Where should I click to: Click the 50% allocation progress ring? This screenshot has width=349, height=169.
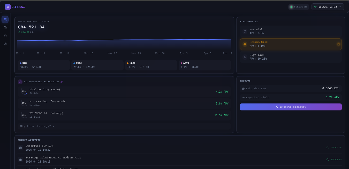pos(24,91)
